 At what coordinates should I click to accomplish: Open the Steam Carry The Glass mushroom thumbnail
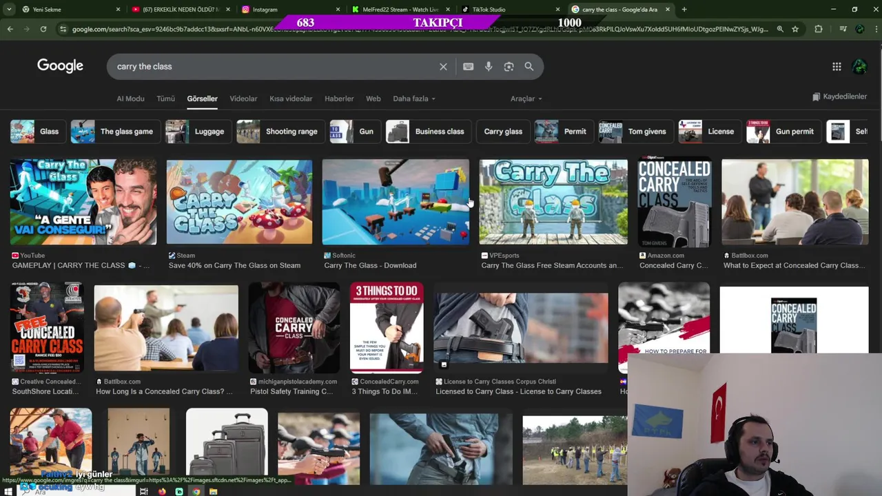pos(239,203)
